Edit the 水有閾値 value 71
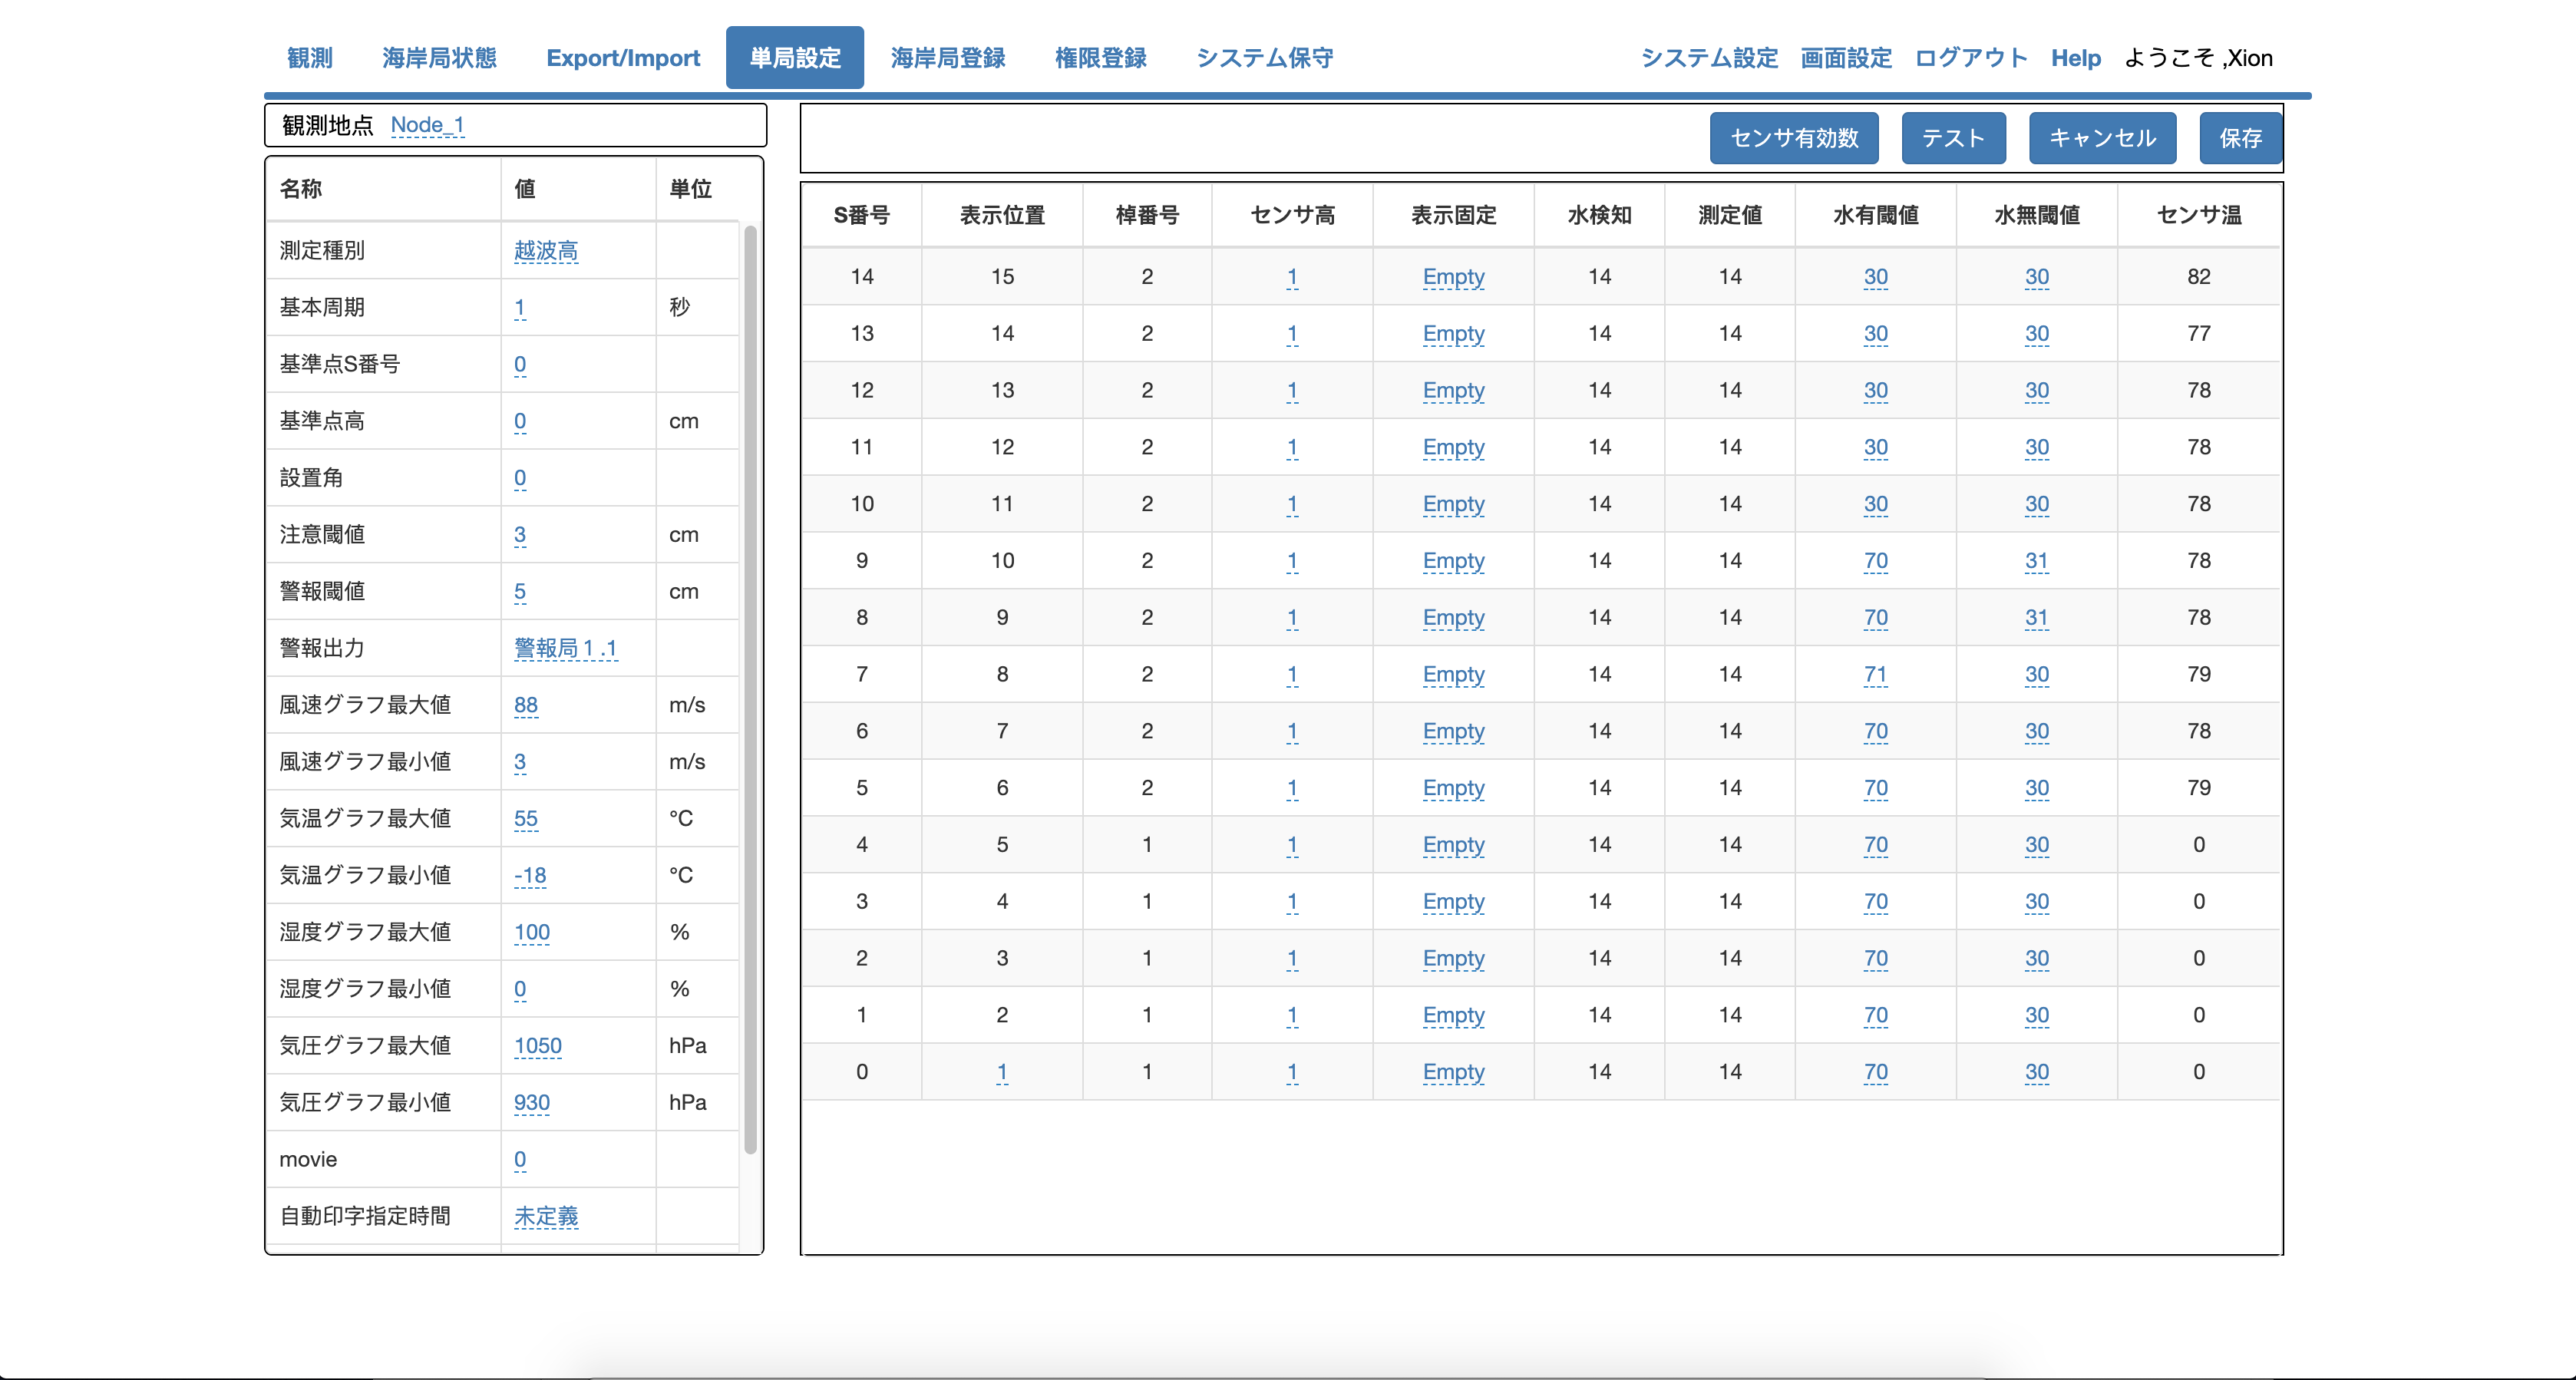The width and height of the screenshot is (2576, 1380). click(x=1875, y=674)
